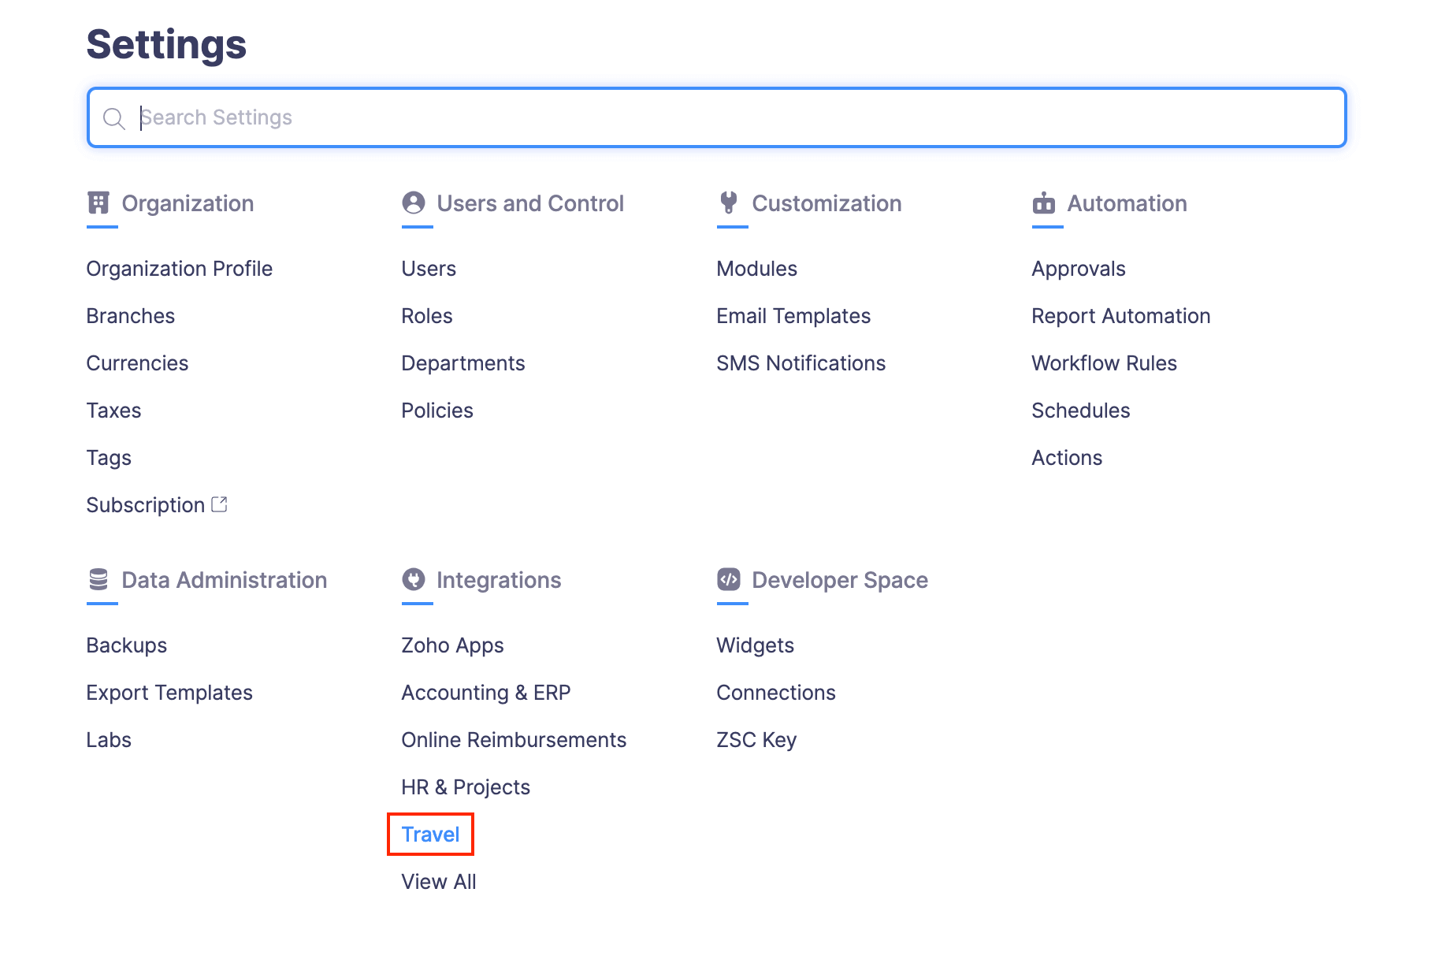Open Organization Profile settings
Viewport: 1445px width, 963px height.
coord(179,269)
